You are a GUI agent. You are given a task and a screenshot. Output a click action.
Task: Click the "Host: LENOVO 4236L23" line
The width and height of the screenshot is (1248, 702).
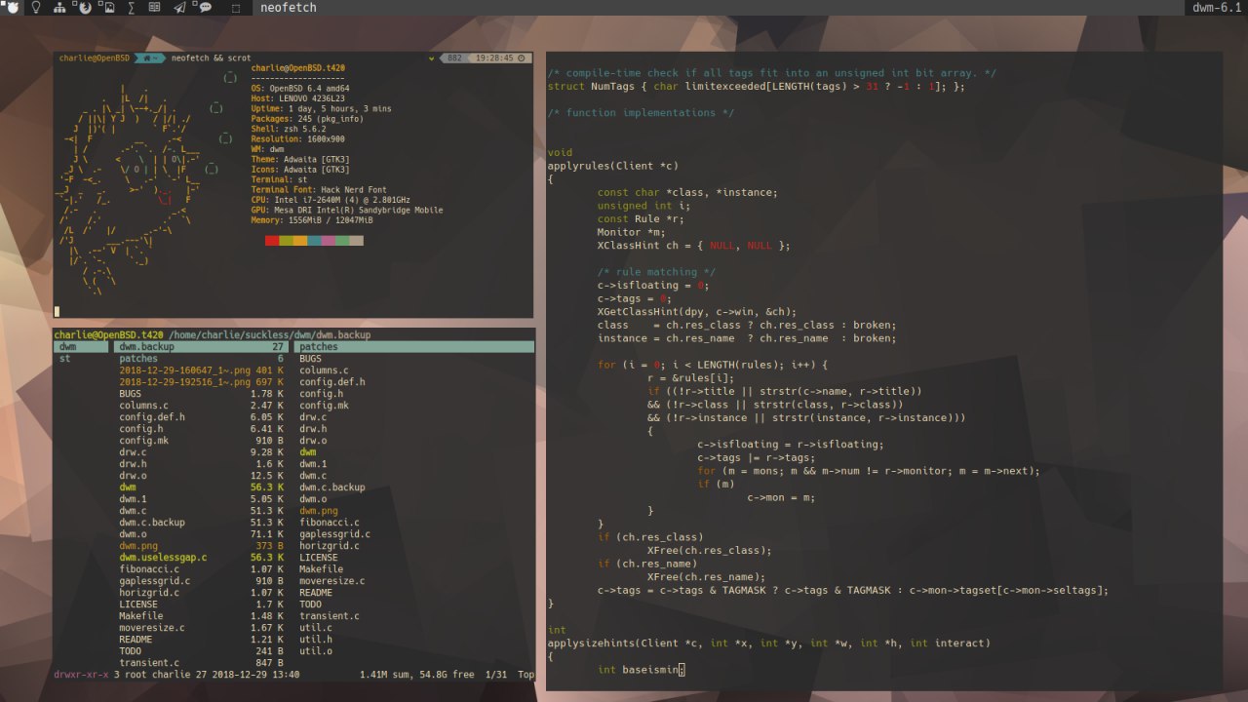300,98
